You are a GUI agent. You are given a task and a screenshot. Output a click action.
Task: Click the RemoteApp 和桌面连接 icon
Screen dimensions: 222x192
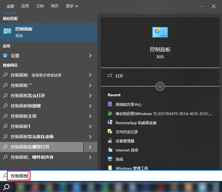pyautogui.click(x=110, y=122)
